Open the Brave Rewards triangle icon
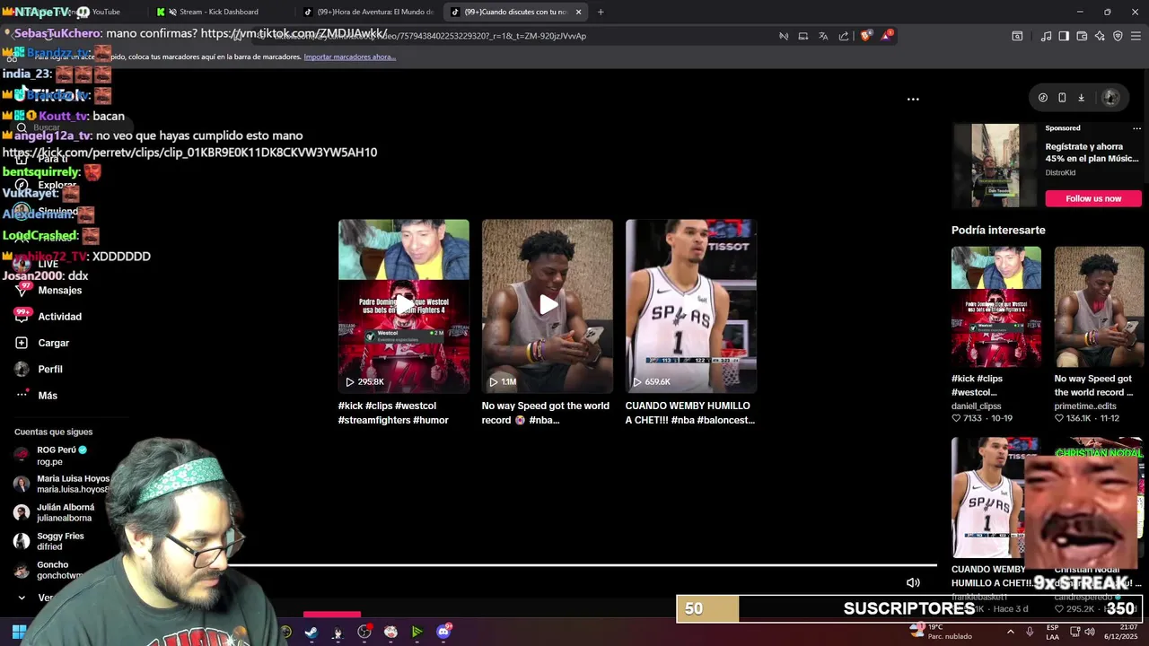Viewport: 1149px width, 646px height. pyautogui.click(x=887, y=36)
